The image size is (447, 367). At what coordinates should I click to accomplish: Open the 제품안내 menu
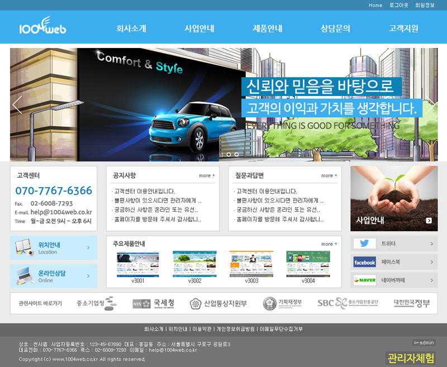coord(267,28)
